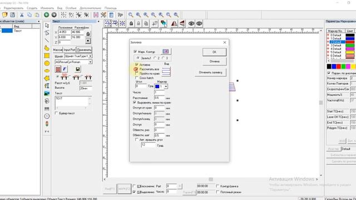Select the Ellipse drawing tool
Image resolution: width=356 pixels, height=200 pixels.
(x=47, y=71)
